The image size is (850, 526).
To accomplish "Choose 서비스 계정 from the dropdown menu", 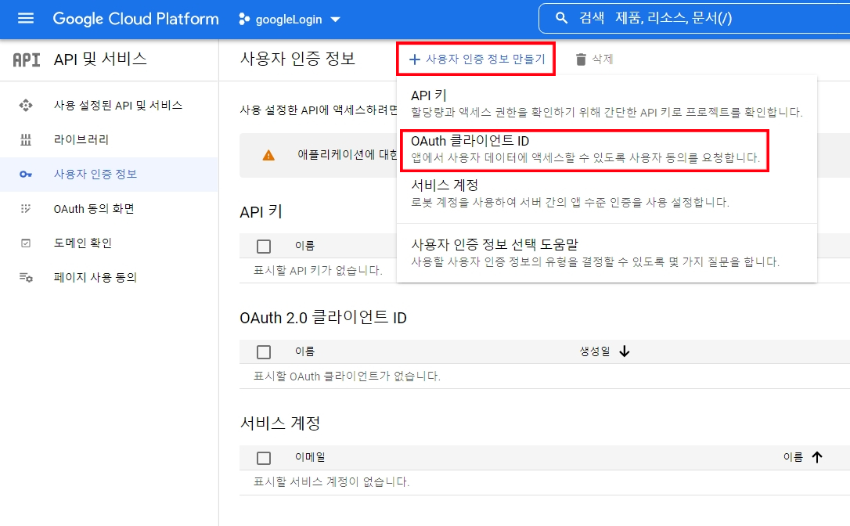I will tap(607, 193).
